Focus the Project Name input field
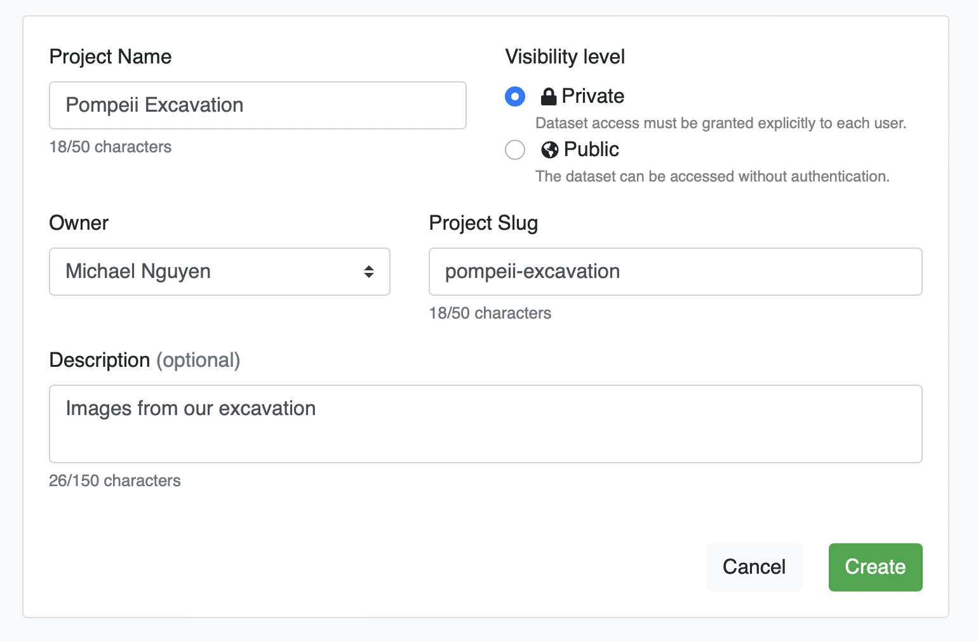 pos(258,105)
